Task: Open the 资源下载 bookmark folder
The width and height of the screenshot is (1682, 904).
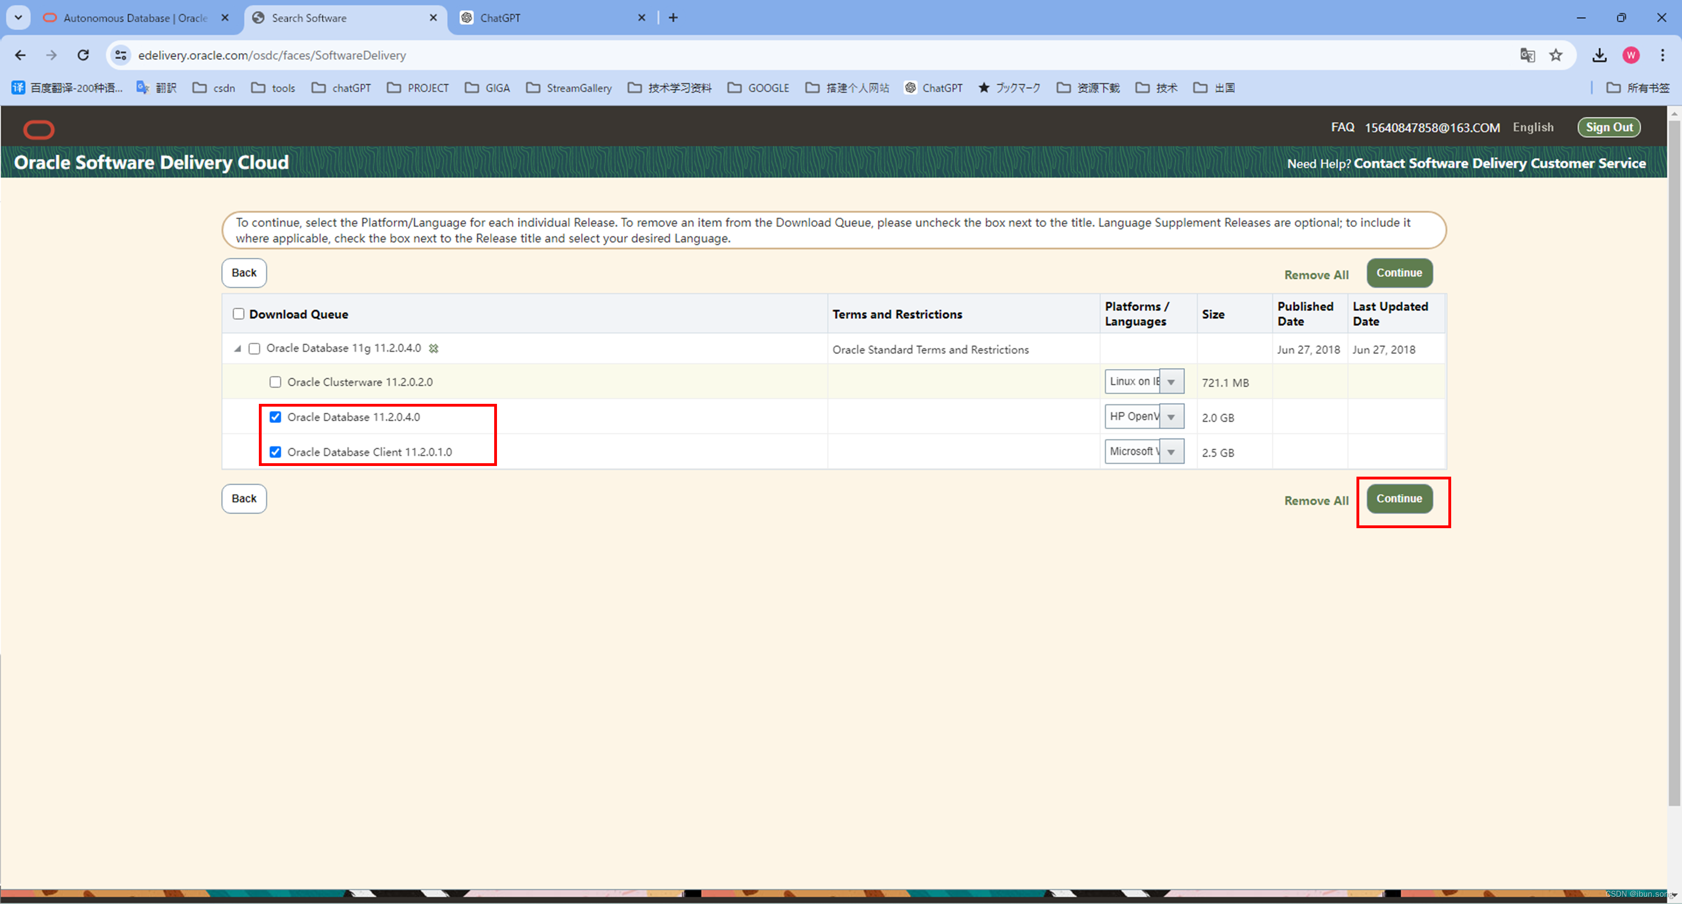Action: 1088,87
